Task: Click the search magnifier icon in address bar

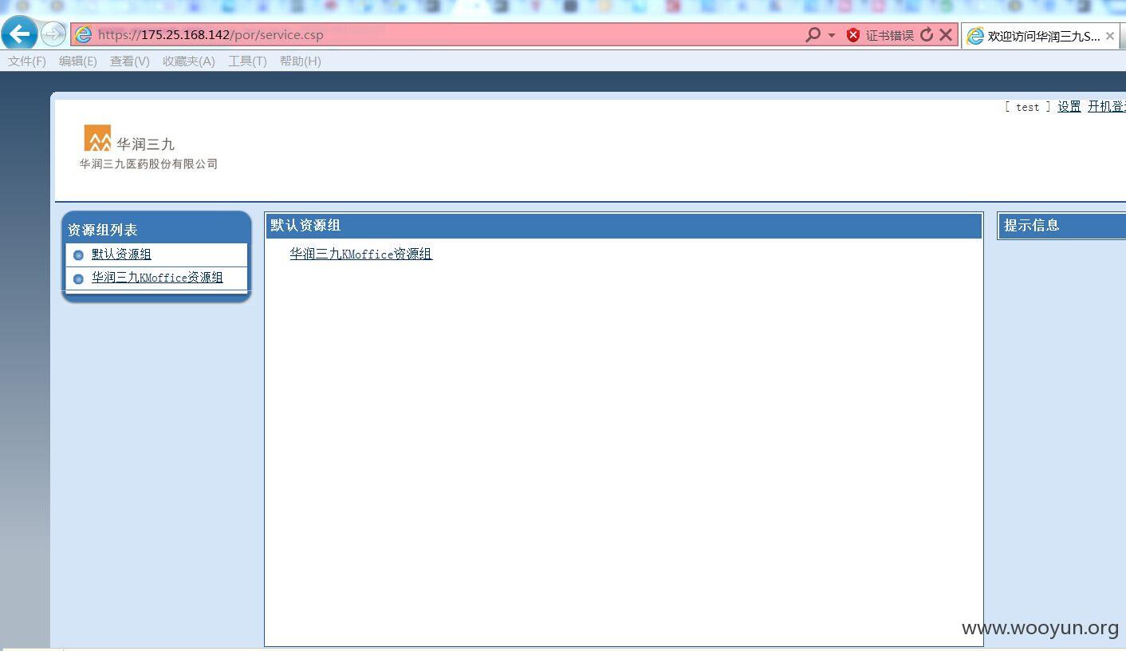Action: pos(813,35)
